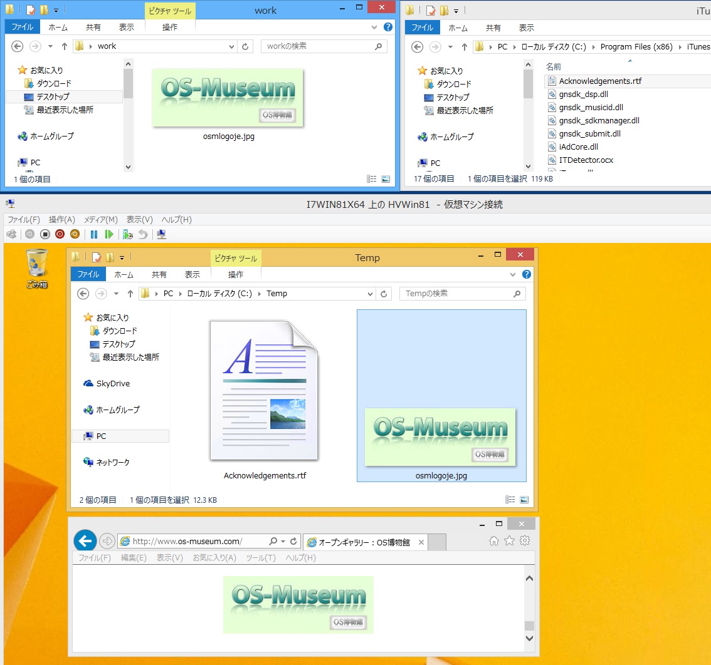Switch work window to large icons view
This screenshot has height=665, width=711.
click(386, 179)
